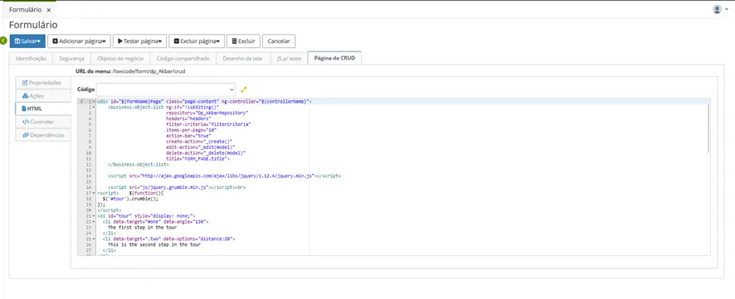Open the Código compartilhado tab
Viewport: 735px width, 299px height.
pyautogui.click(x=183, y=59)
